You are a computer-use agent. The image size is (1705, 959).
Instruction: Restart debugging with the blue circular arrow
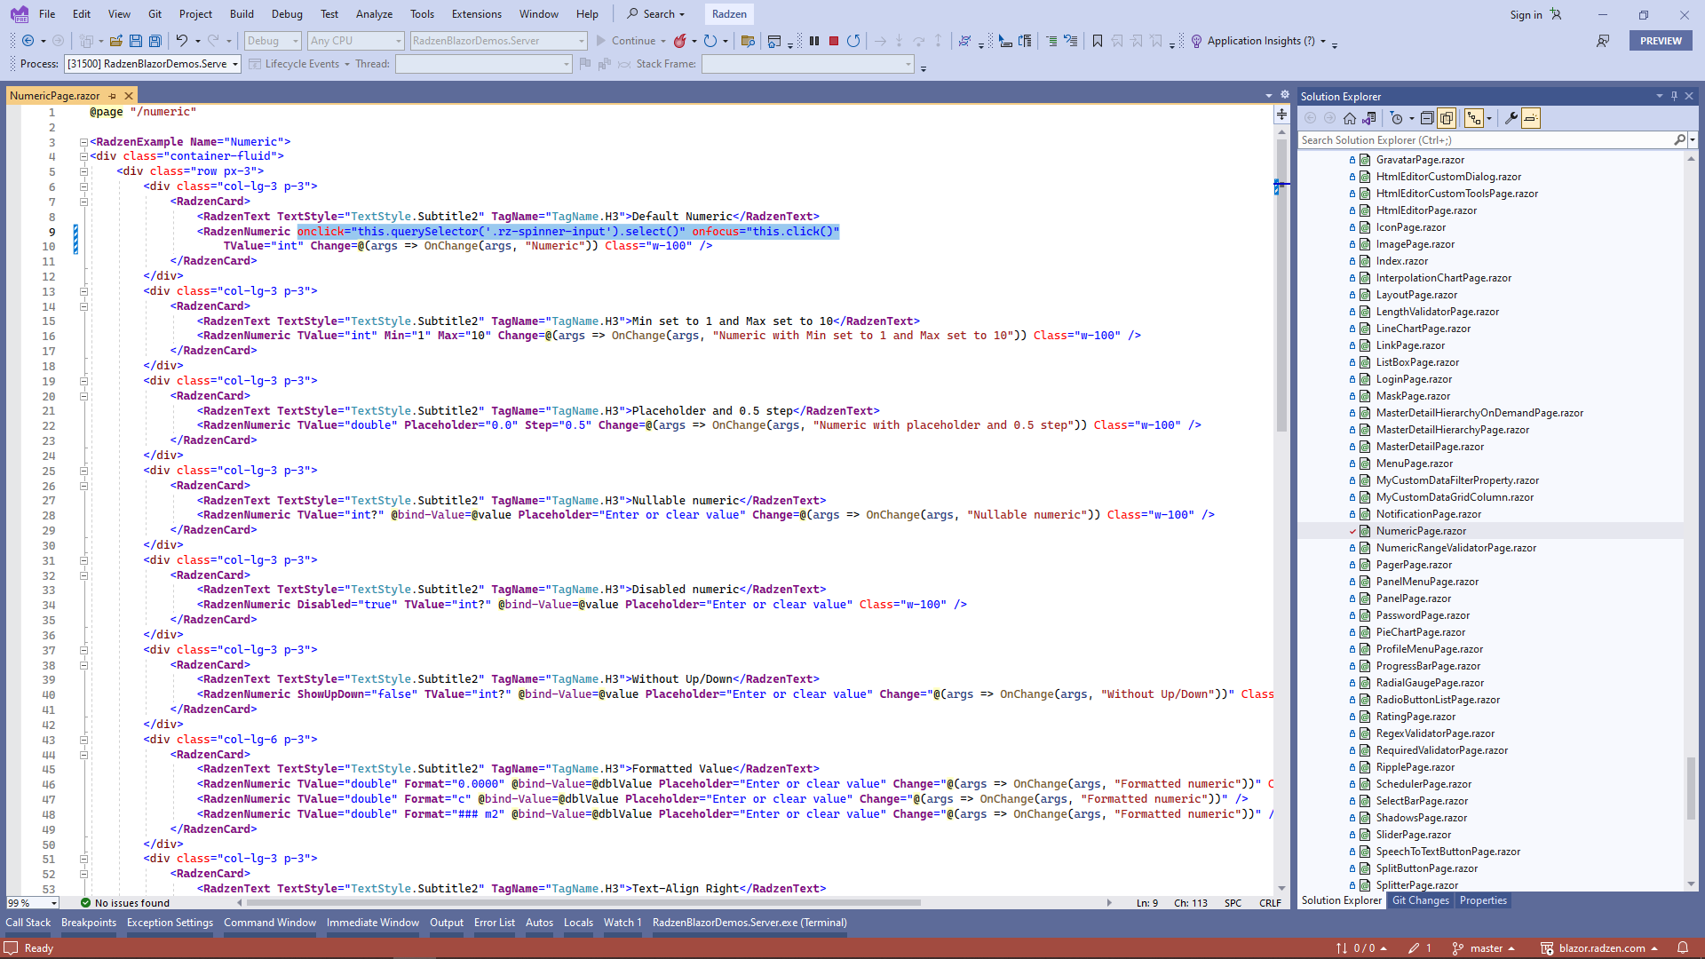(853, 41)
